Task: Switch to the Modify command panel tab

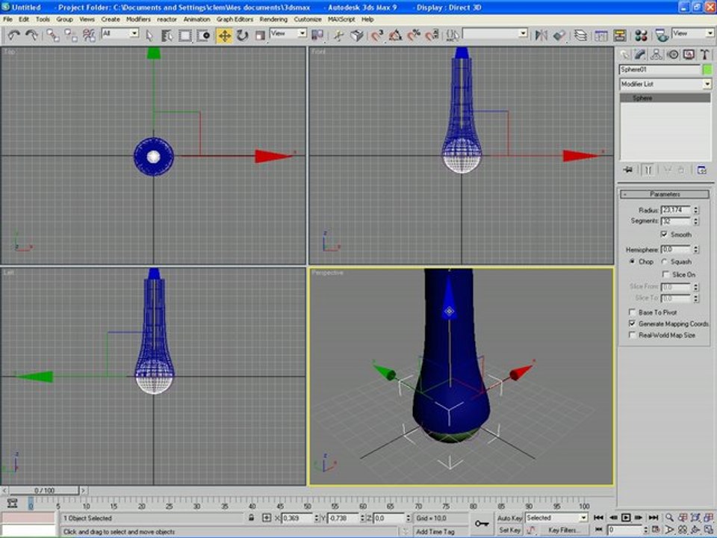Action: [640, 55]
